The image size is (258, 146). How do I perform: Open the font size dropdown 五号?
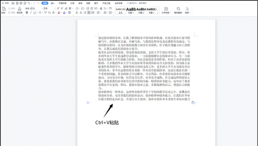coord(49,8)
